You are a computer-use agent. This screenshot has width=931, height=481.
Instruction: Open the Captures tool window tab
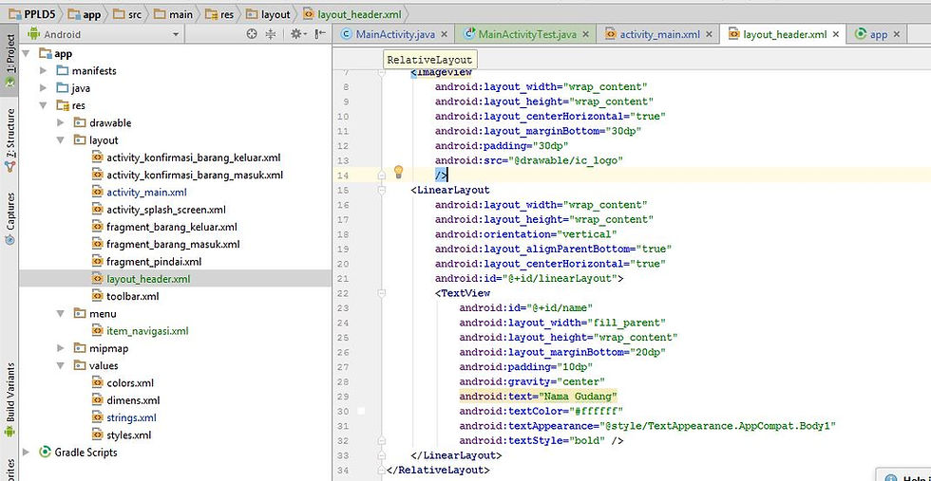[x=9, y=218]
